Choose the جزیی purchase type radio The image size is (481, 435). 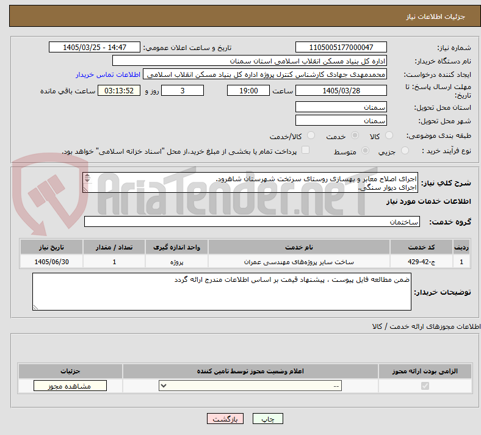click(x=405, y=151)
